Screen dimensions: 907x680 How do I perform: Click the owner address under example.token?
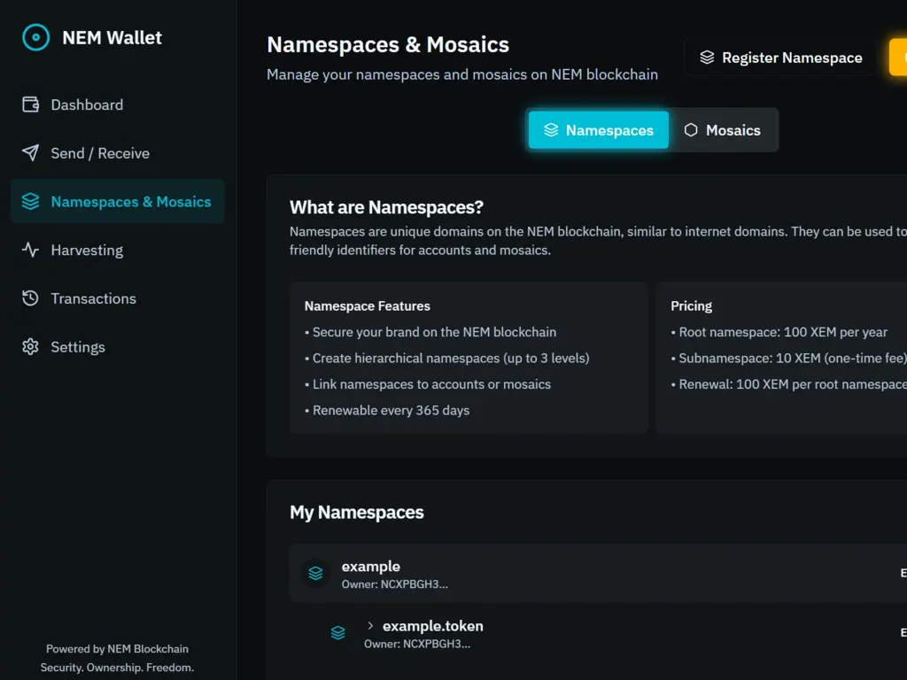pyautogui.click(x=417, y=645)
